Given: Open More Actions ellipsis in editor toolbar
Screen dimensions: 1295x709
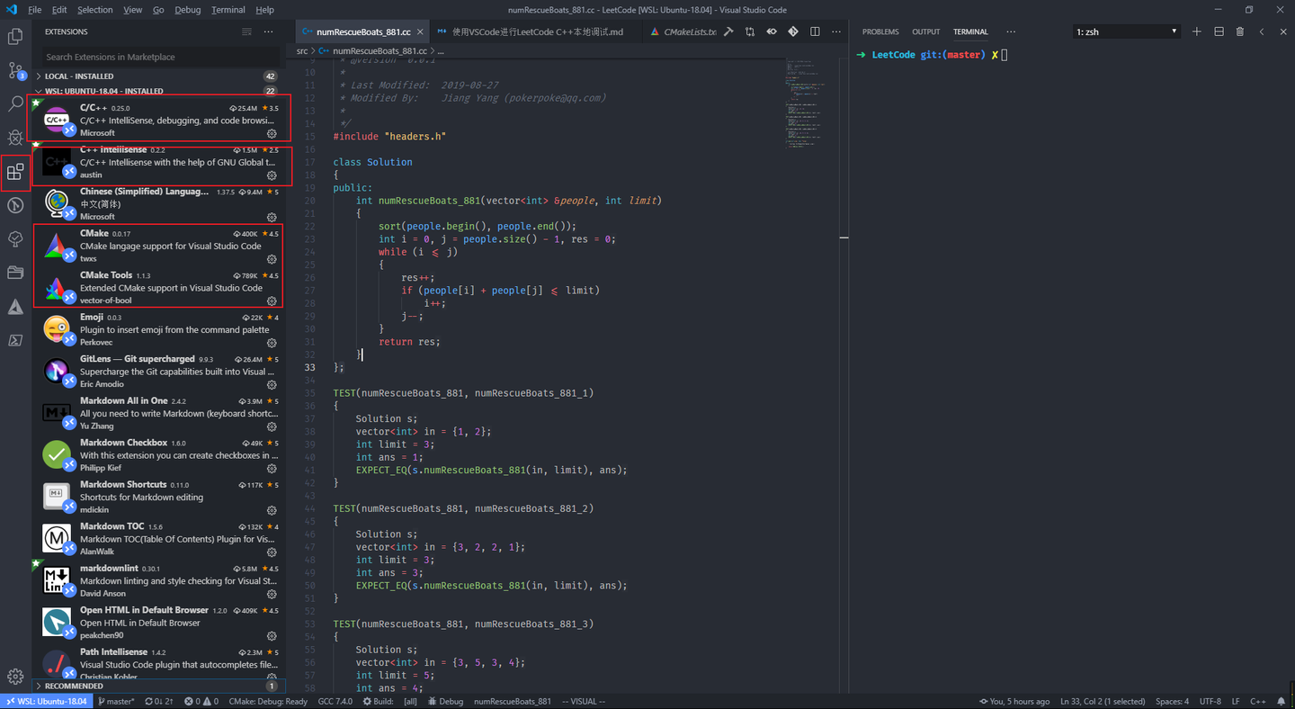Looking at the screenshot, I should click(835, 31).
